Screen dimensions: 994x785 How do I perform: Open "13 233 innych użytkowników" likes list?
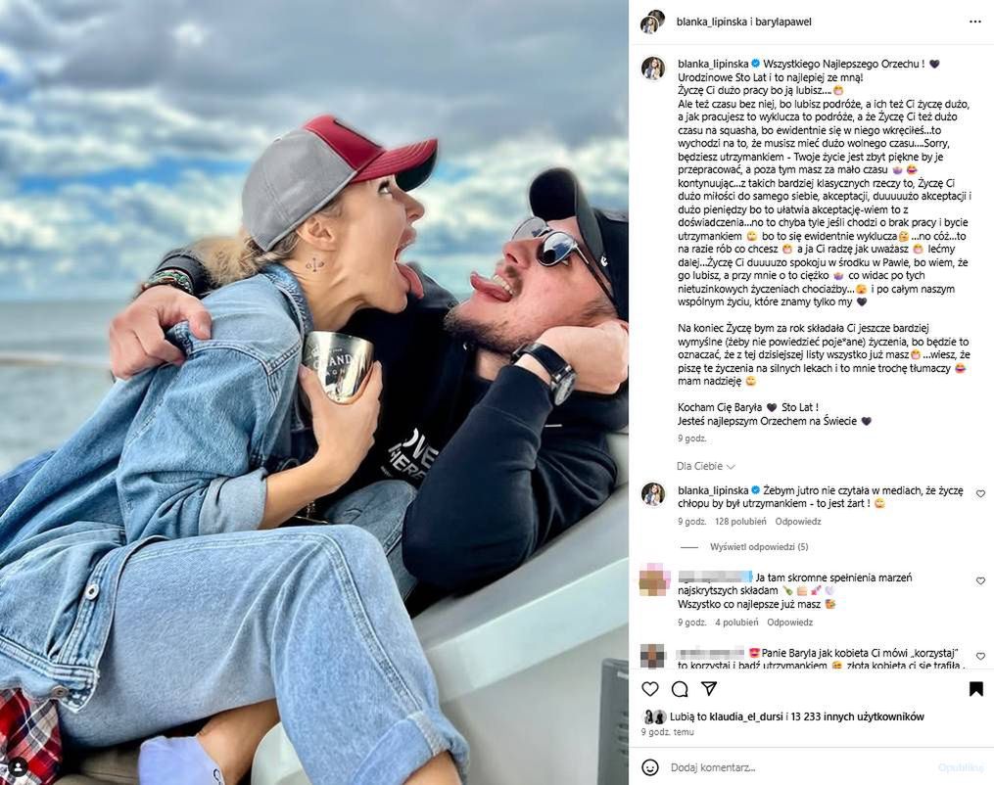tap(858, 716)
